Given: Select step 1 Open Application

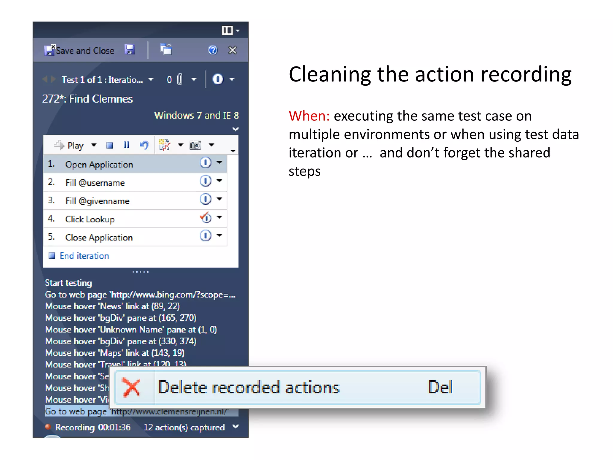Looking at the screenshot, I should (135, 164).
